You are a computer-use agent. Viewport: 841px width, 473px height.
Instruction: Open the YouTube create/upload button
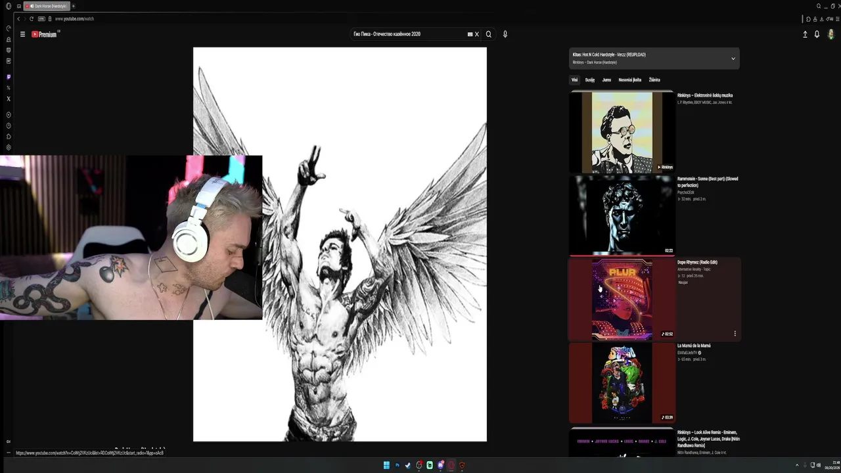[x=805, y=34]
